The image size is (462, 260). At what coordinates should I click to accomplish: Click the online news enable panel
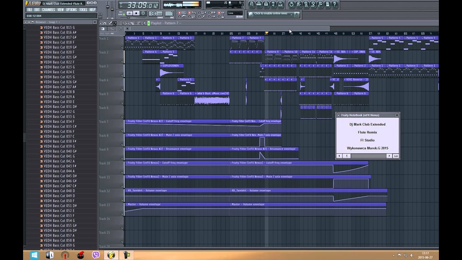pyautogui.click(x=274, y=14)
